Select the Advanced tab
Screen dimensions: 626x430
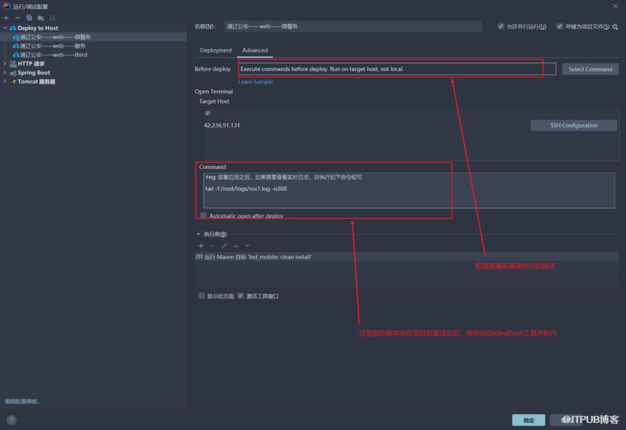pos(255,50)
